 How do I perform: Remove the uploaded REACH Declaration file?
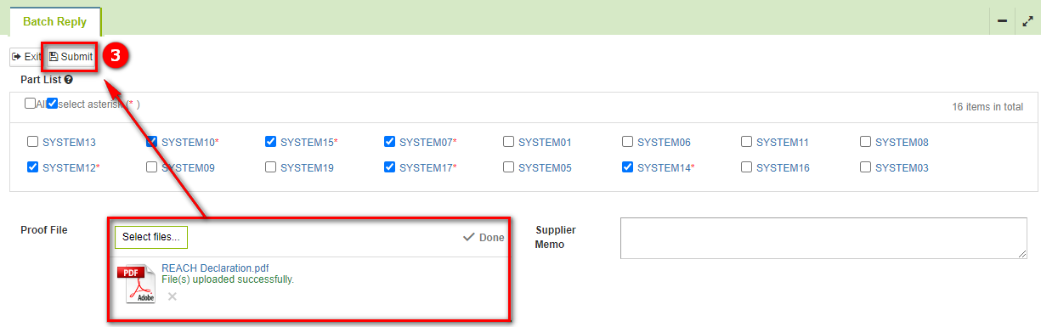[x=173, y=296]
